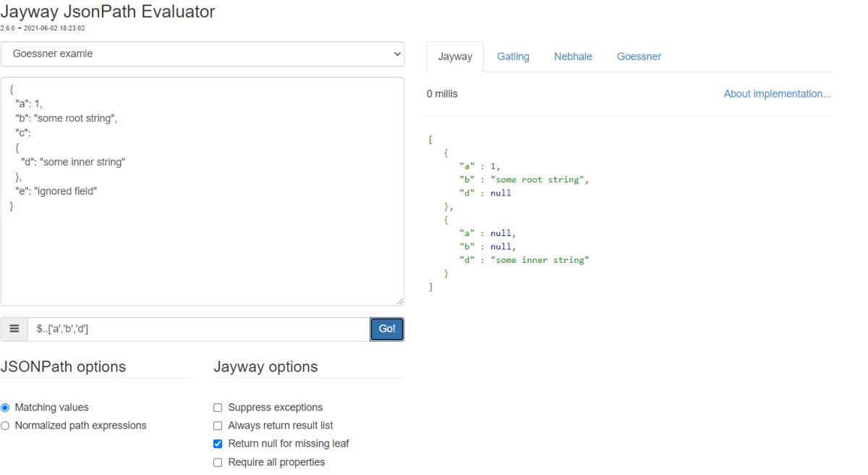Switch to the Nebhale tab
The width and height of the screenshot is (868, 475).
pos(573,56)
